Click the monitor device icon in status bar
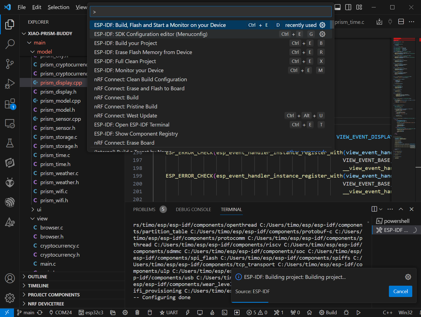 [x=200, y=312]
